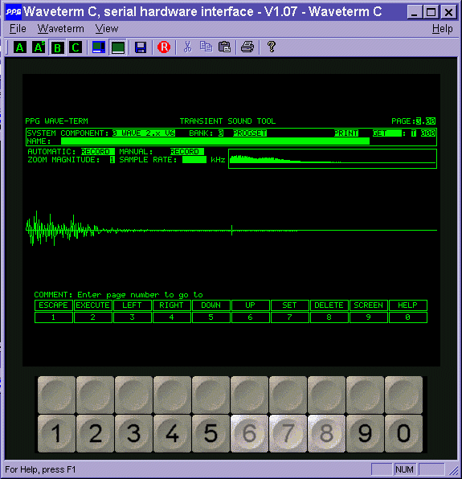
Task: Click the copy icon in the toolbar
Action: pyautogui.click(x=206, y=47)
